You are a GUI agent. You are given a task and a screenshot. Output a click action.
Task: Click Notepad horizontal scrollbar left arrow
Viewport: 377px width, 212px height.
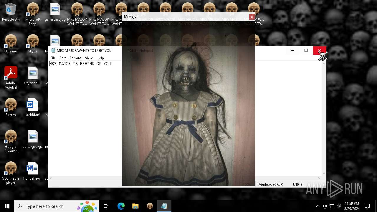click(x=51, y=178)
